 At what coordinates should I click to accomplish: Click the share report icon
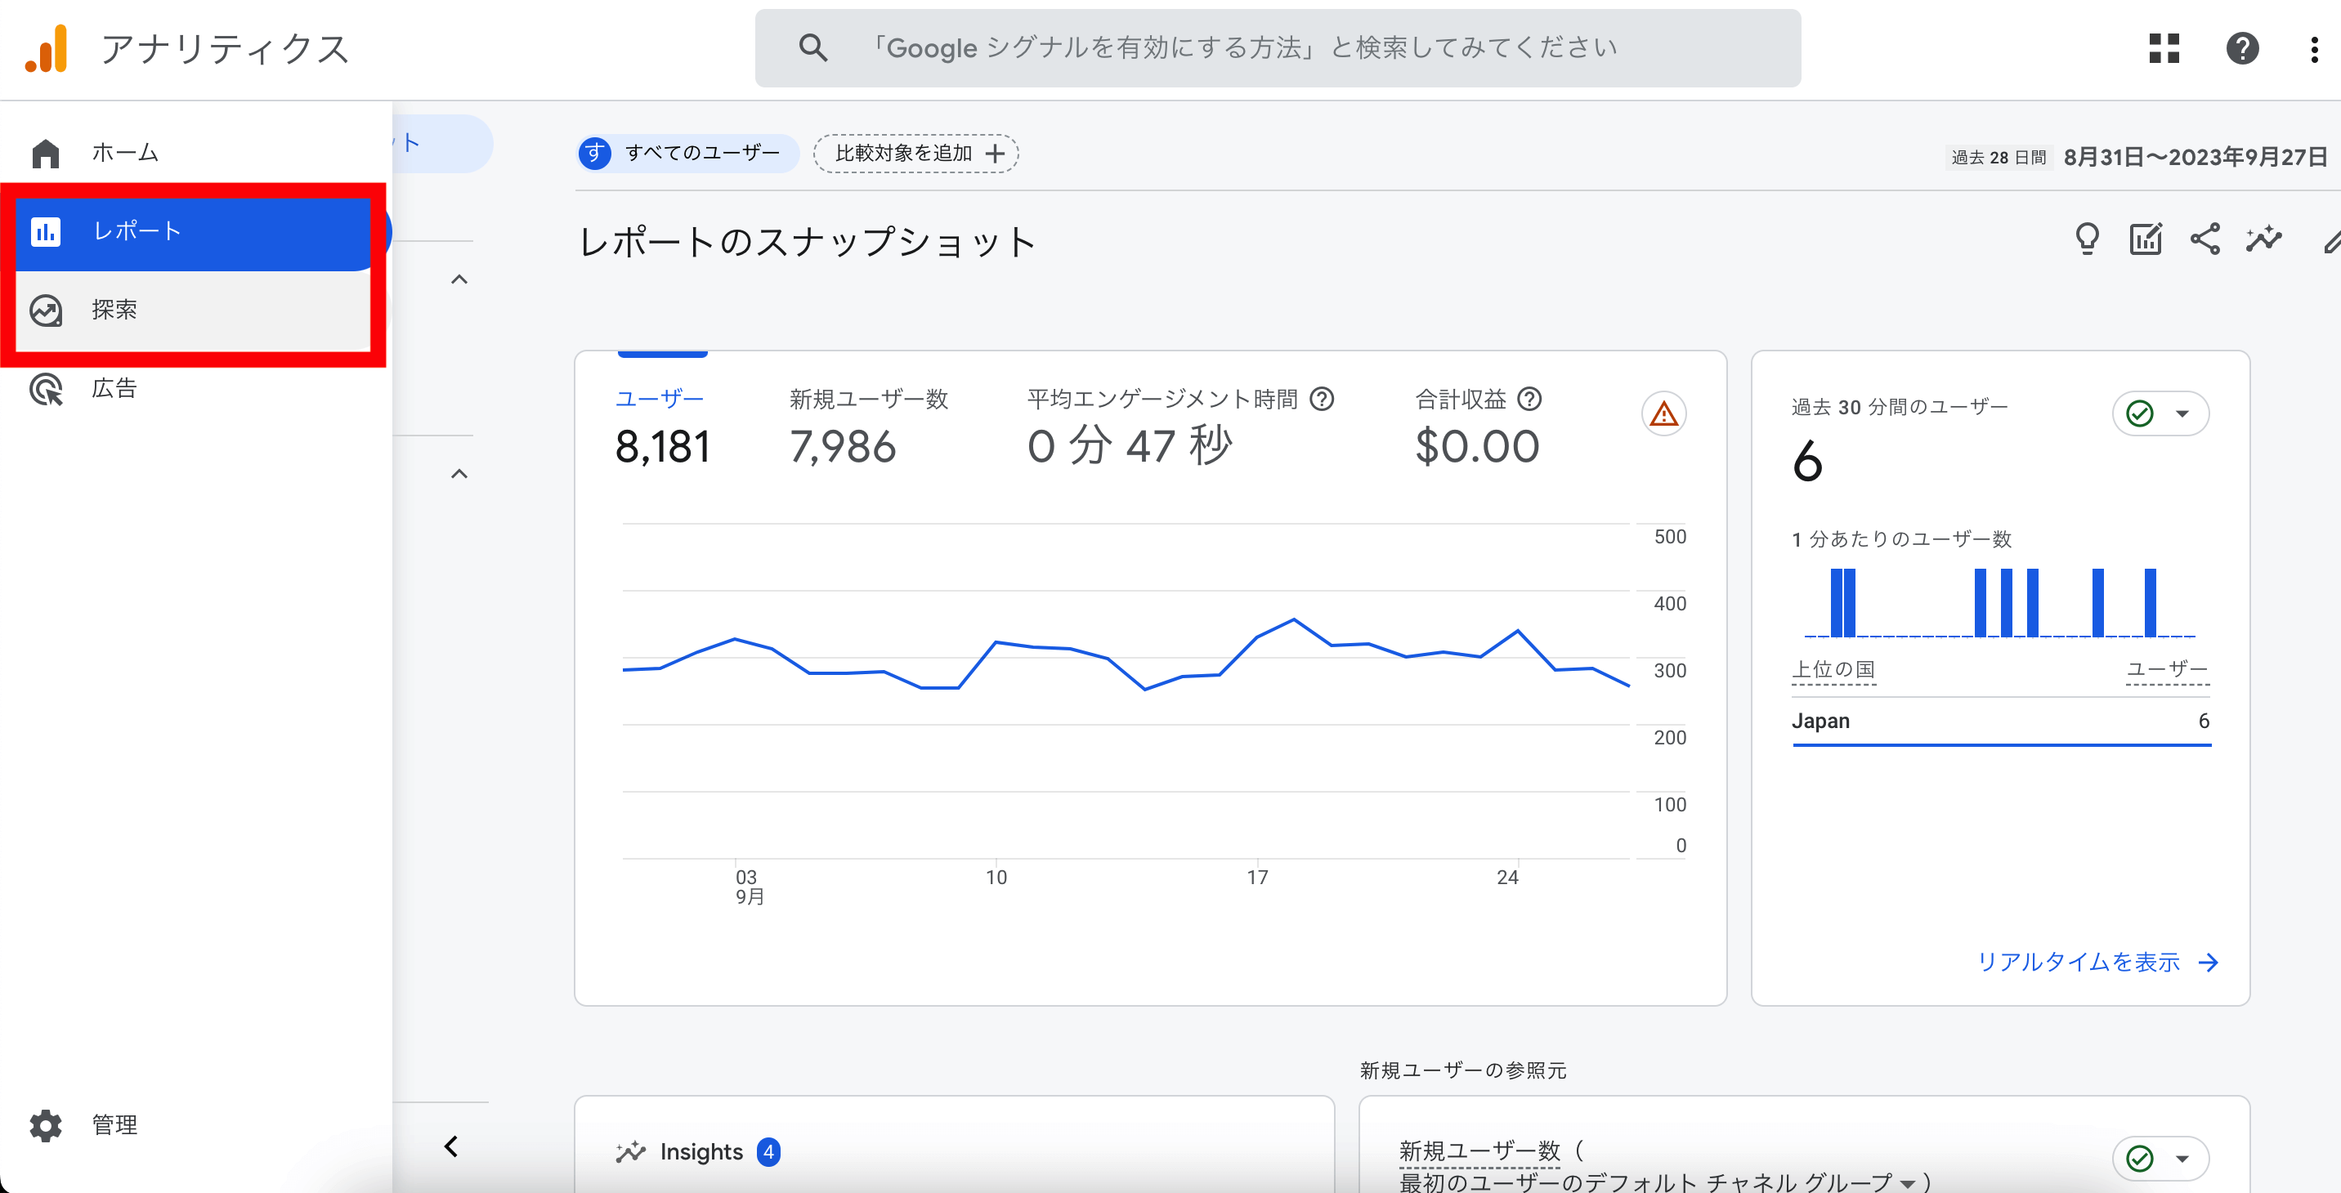(x=2204, y=240)
